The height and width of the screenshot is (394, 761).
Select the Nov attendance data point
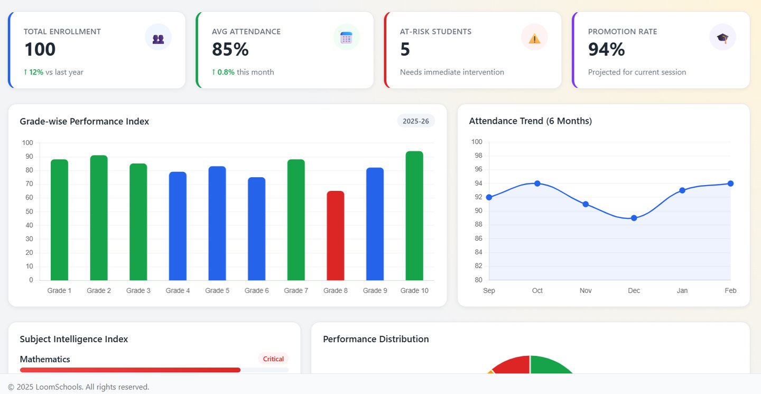coord(586,204)
